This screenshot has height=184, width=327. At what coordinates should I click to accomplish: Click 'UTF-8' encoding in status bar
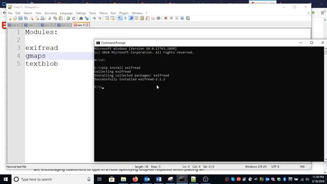click(275, 167)
